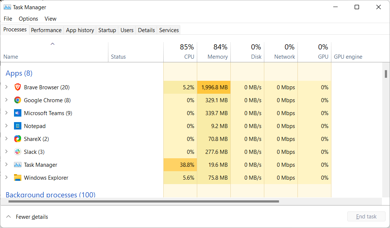This screenshot has height=228, width=390.
Task: Click the Task Manager row icon
Action: 18,165
